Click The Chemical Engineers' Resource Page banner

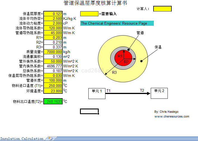coord(117,23)
